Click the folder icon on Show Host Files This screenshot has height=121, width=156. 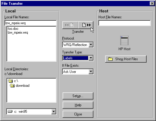point(110,59)
